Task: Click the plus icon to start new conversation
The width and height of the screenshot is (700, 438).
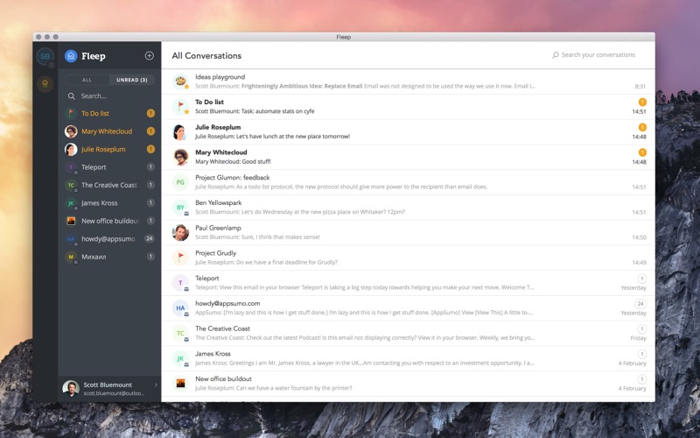Action: [x=149, y=55]
